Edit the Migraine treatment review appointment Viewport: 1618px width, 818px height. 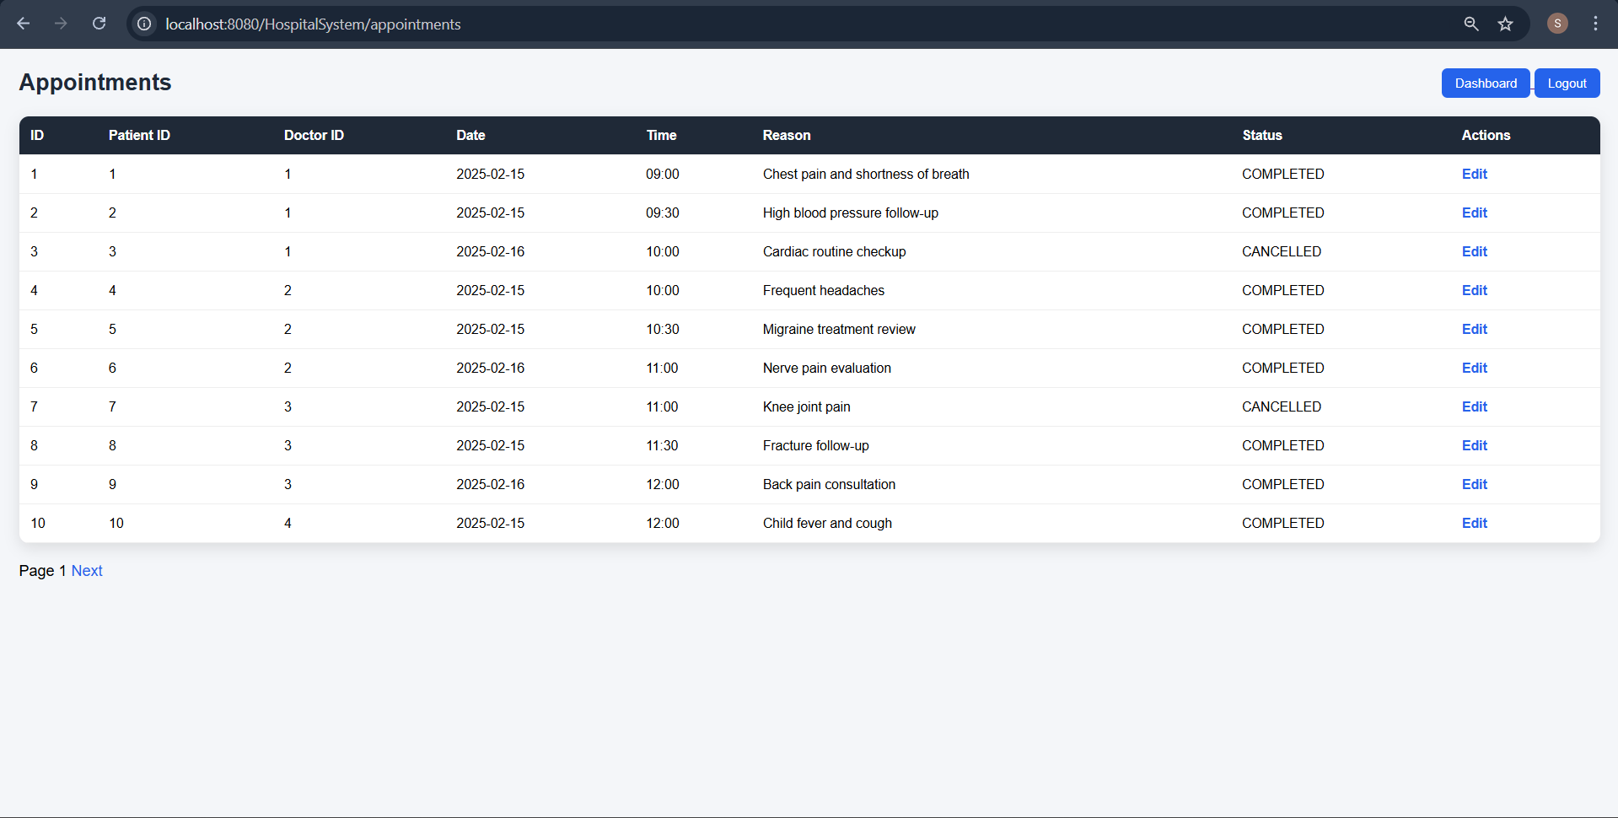tap(1474, 330)
